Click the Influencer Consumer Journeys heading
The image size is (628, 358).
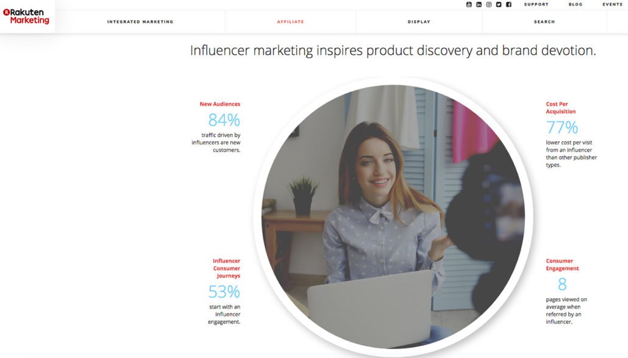click(x=226, y=268)
